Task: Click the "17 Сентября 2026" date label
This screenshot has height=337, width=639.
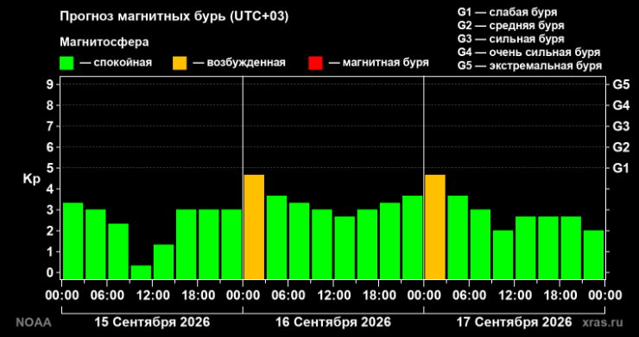Action: point(515,322)
